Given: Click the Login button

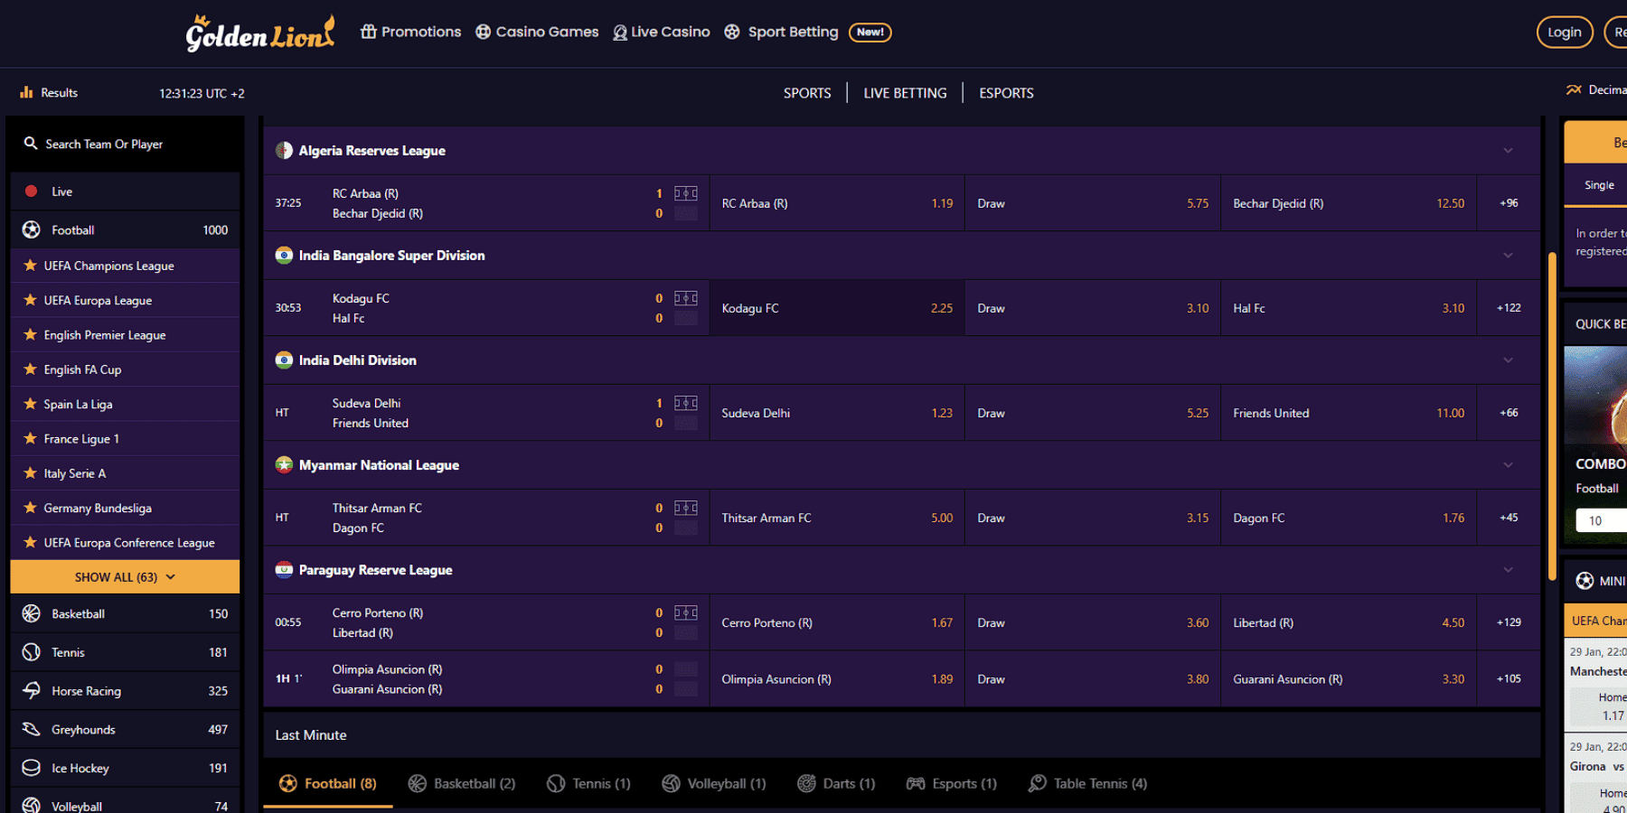Looking at the screenshot, I should coord(1565,33).
